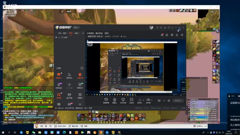Image resolution: width=240 pixels, height=135 pixels.
Task: Select the 全屏 1 source row
Action: [x=70, y=37]
